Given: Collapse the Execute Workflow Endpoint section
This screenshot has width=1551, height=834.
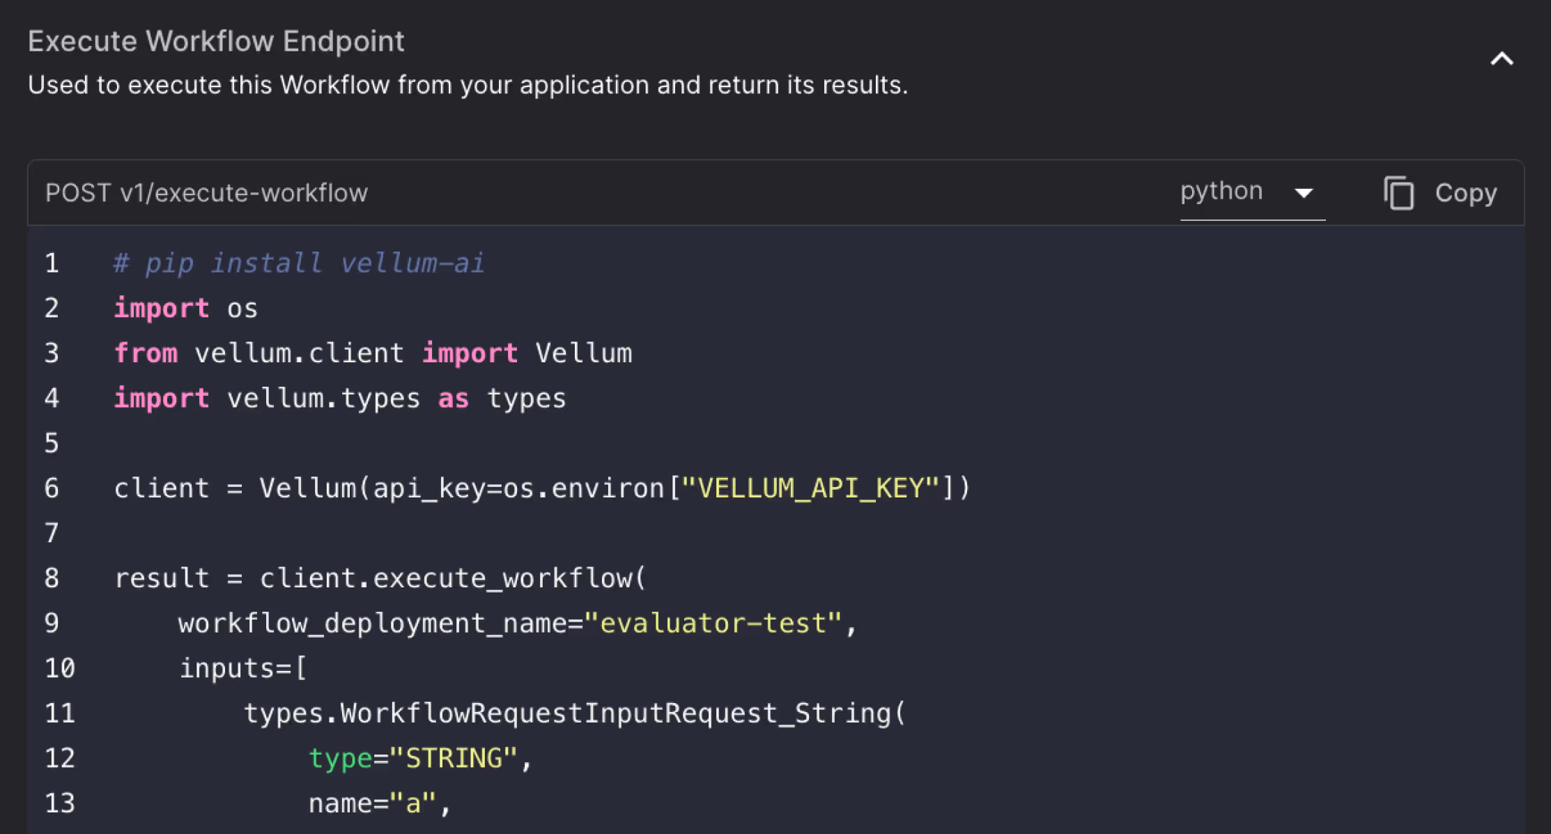Looking at the screenshot, I should [1502, 59].
